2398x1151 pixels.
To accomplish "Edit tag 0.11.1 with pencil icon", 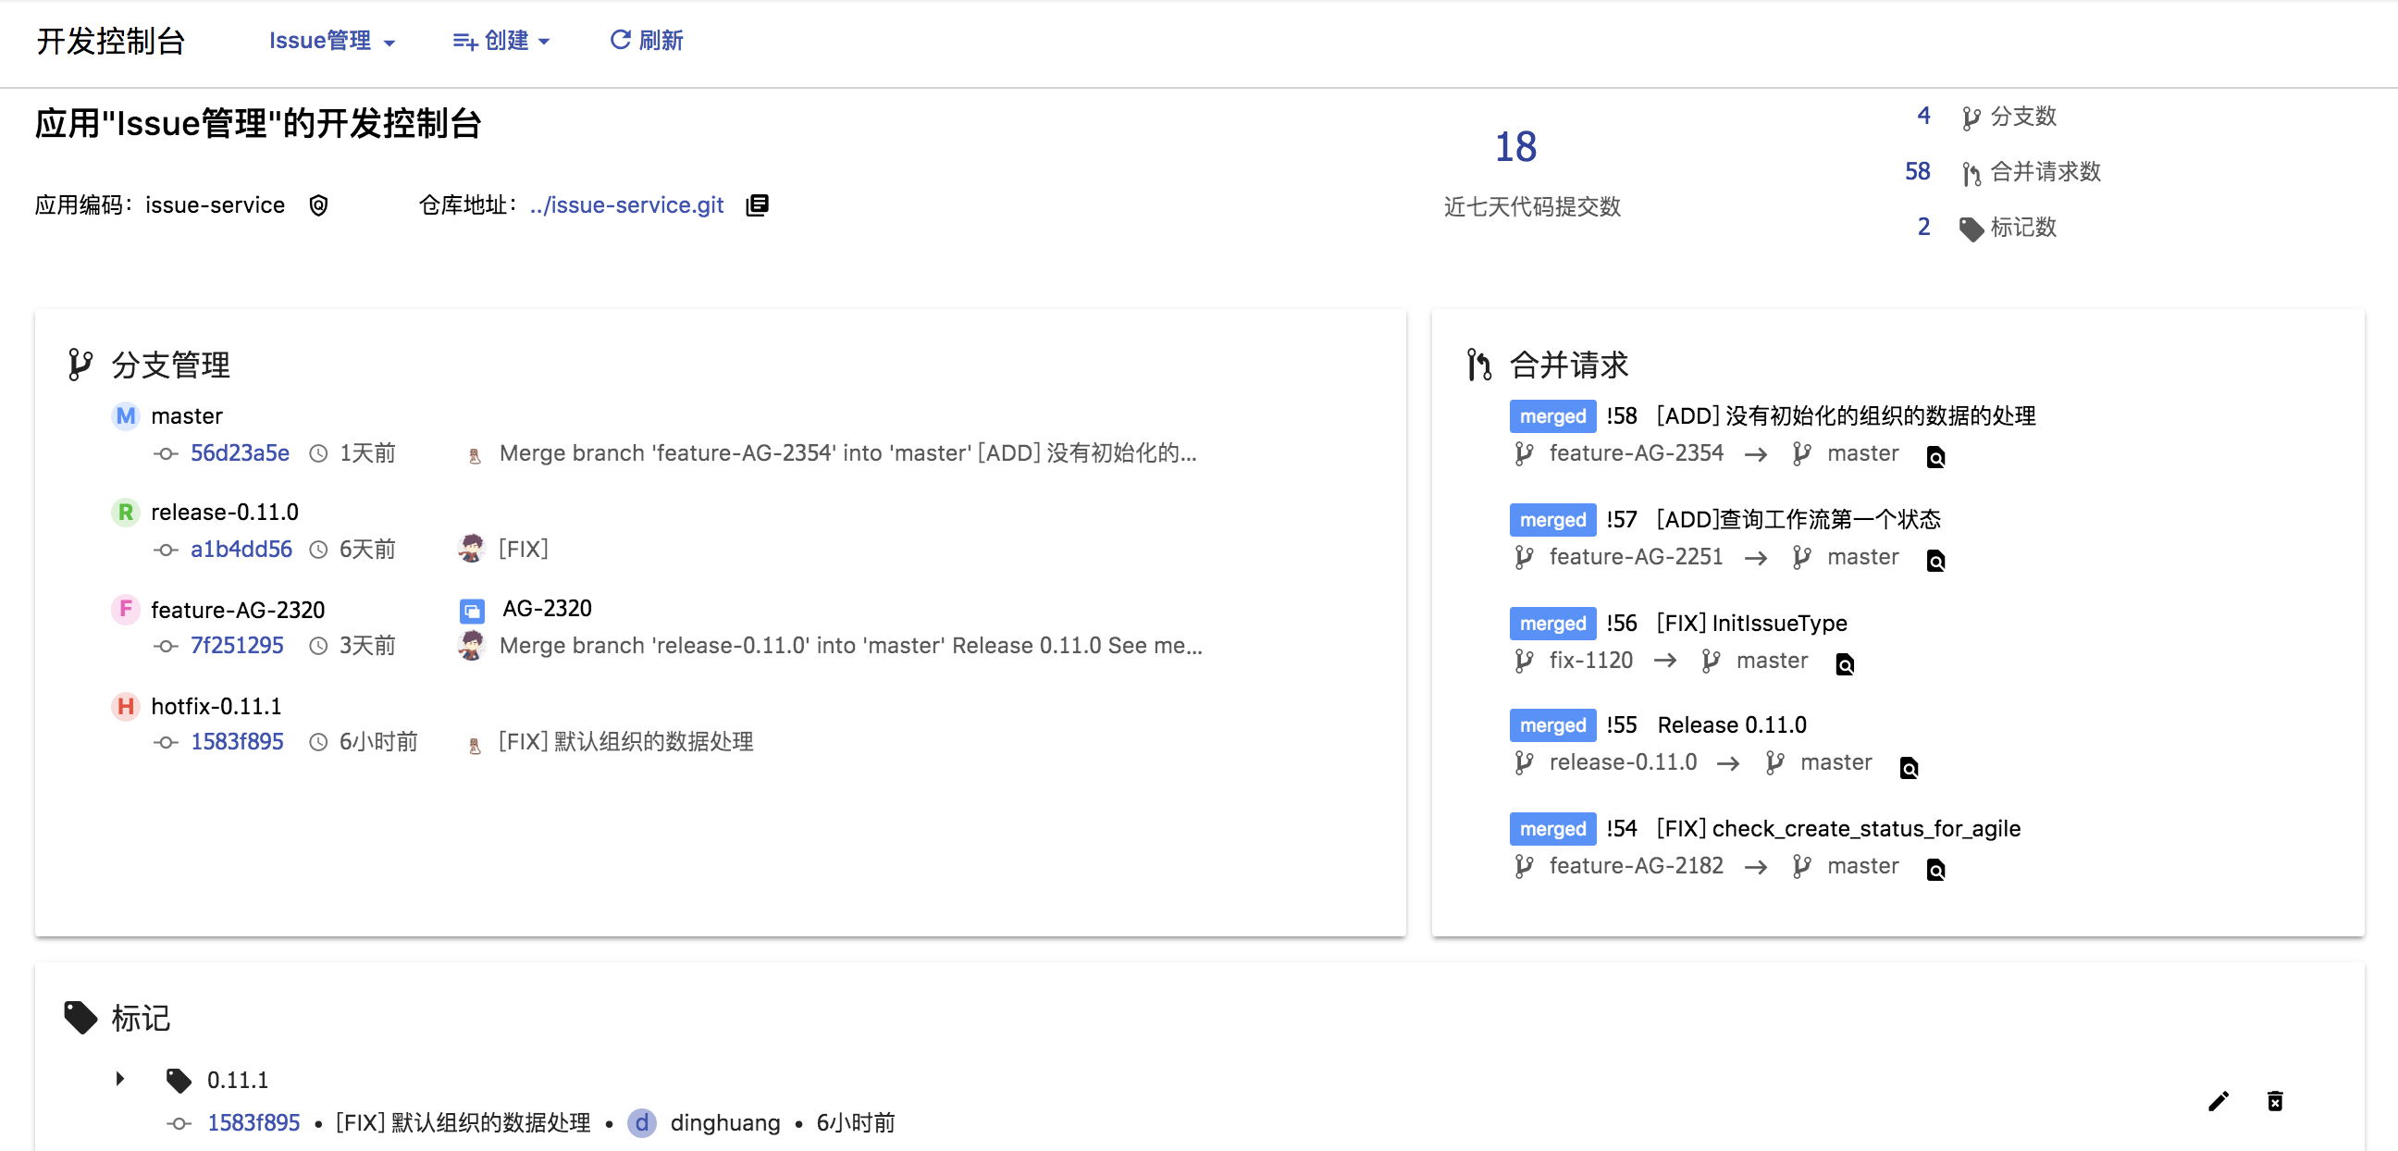I will point(2219,1102).
